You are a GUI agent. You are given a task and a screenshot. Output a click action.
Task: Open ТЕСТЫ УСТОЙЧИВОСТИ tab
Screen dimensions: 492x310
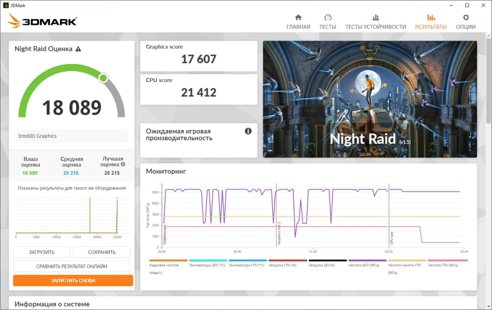coord(376,22)
